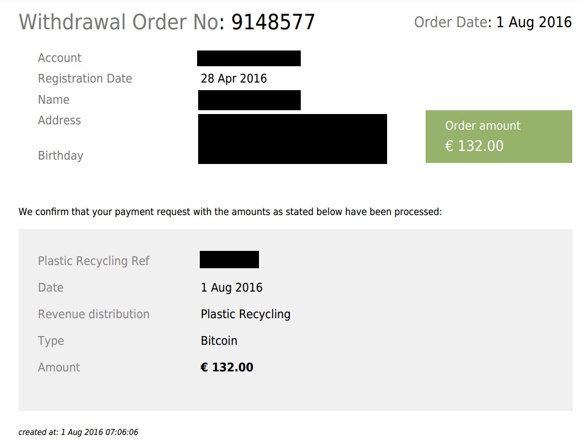Click the "Bitcoin" payment type value
The image size is (582, 442).
point(219,341)
